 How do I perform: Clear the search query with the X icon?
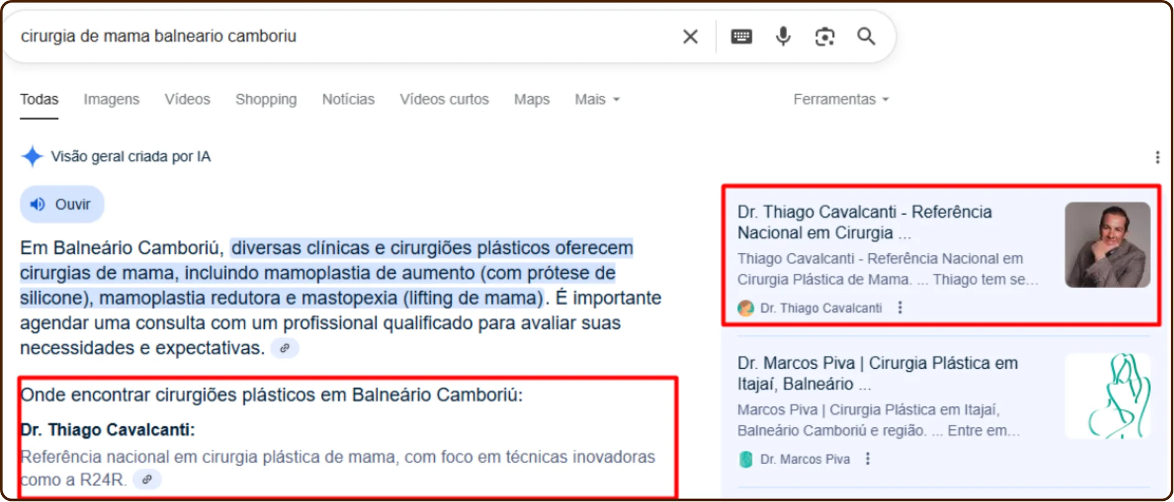(690, 37)
